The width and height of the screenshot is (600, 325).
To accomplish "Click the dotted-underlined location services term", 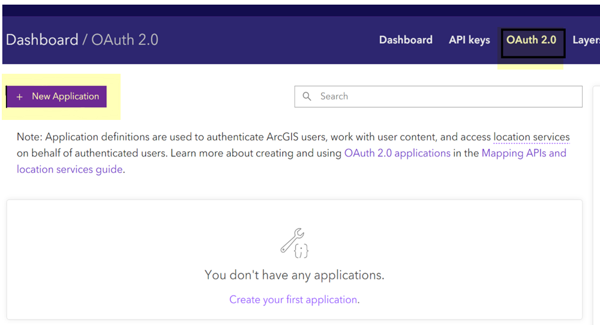I will point(531,137).
